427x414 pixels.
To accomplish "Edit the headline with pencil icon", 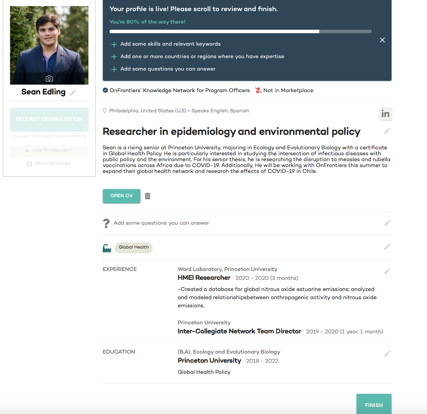I will click(387, 131).
